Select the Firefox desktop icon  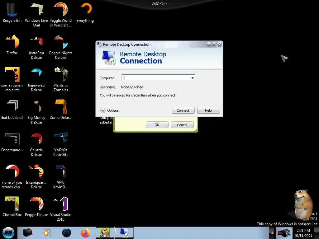pyautogui.click(x=12, y=45)
